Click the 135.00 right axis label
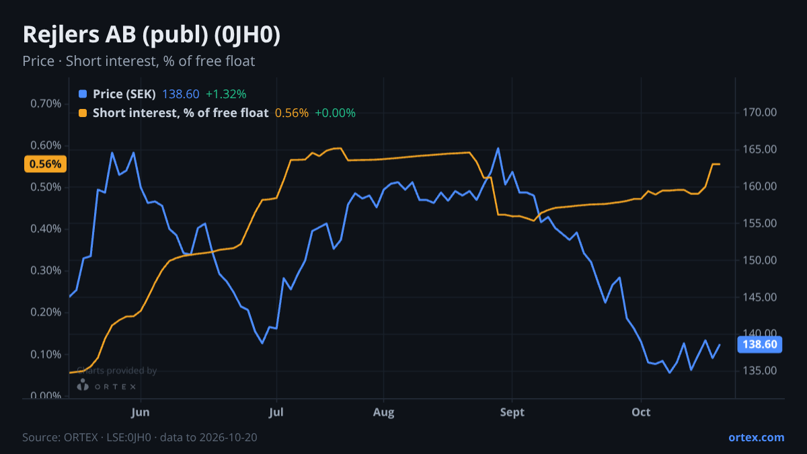Image resolution: width=807 pixels, height=454 pixels. coord(760,371)
